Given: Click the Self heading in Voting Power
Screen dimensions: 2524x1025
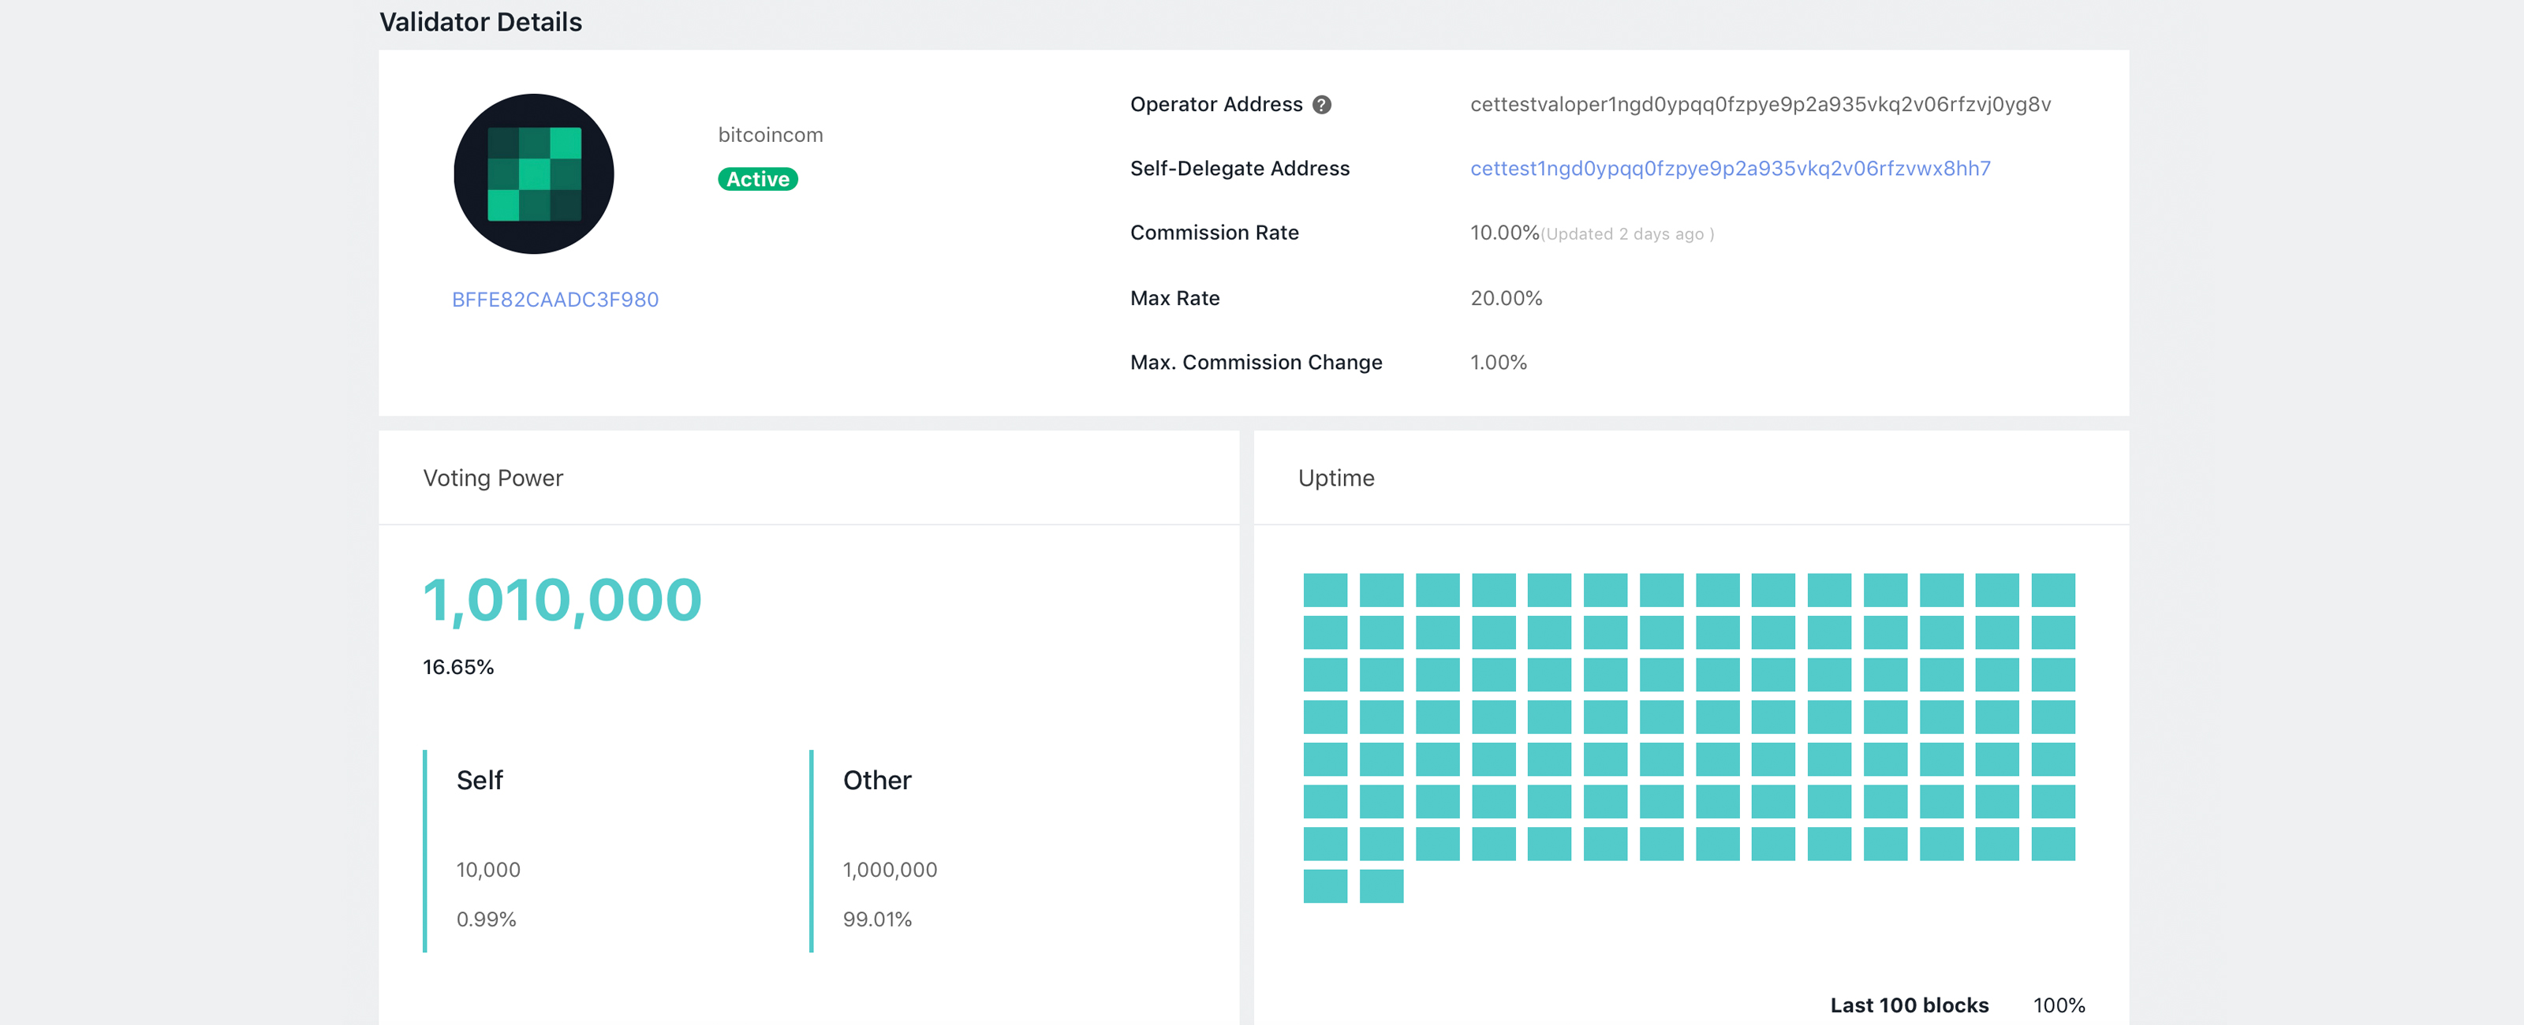Looking at the screenshot, I should pyautogui.click(x=479, y=780).
